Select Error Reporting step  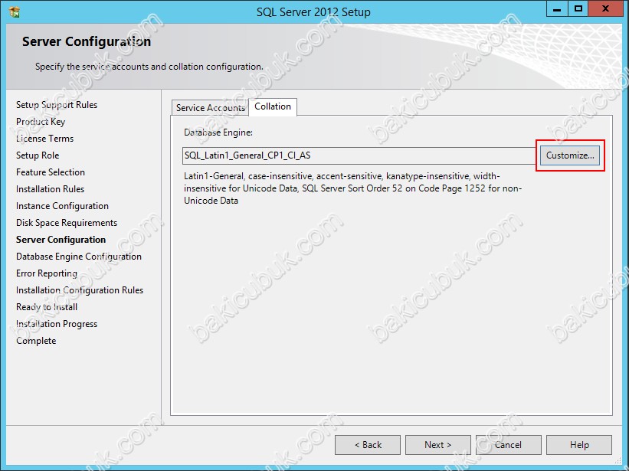click(47, 273)
